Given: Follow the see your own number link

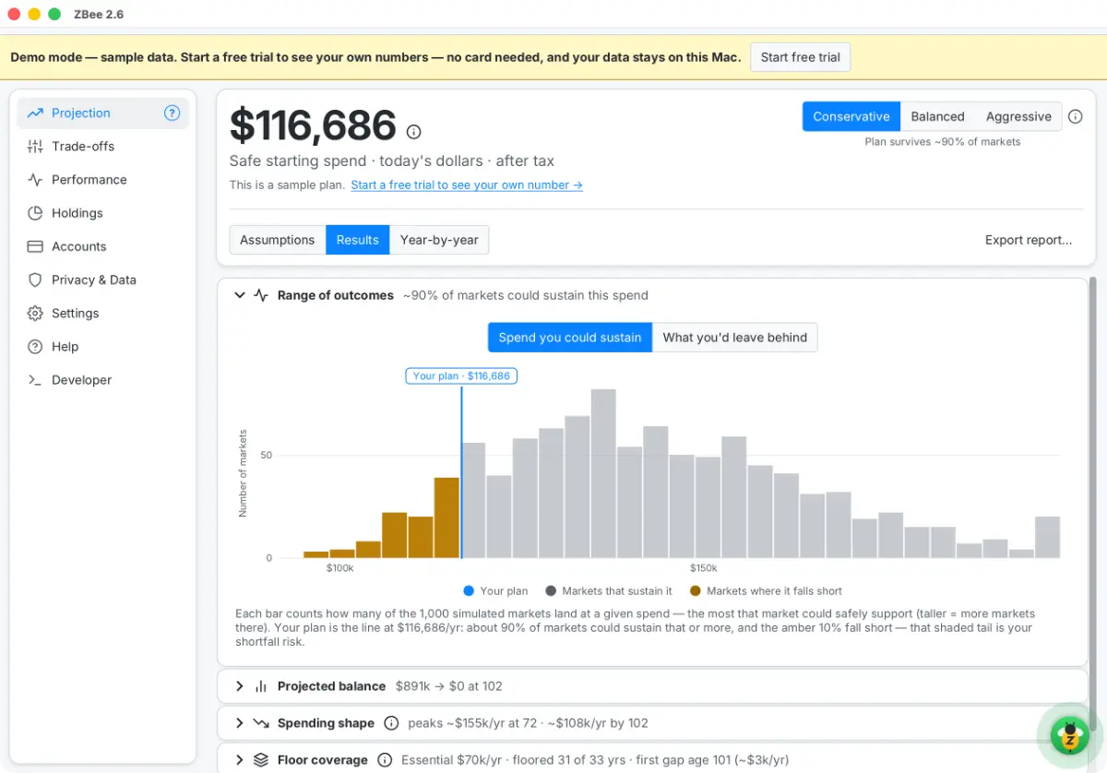Looking at the screenshot, I should (467, 185).
